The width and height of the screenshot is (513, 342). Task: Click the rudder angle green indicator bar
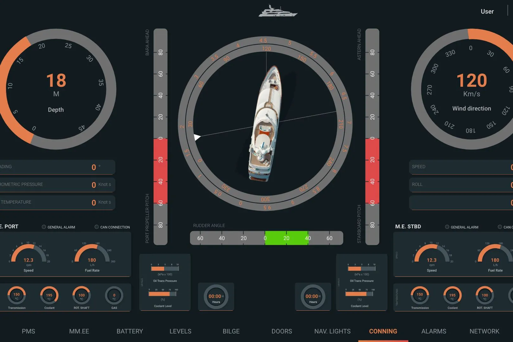coord(287,238)
